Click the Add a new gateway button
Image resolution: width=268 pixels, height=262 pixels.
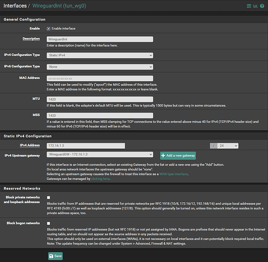(178, 156)
